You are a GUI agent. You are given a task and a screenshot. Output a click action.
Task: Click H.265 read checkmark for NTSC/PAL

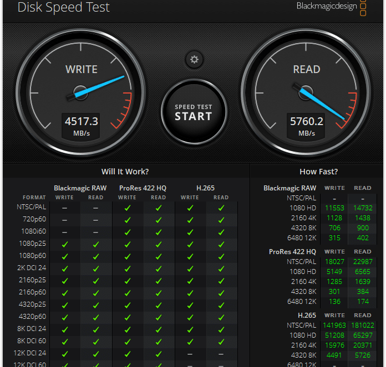[221, 208]
